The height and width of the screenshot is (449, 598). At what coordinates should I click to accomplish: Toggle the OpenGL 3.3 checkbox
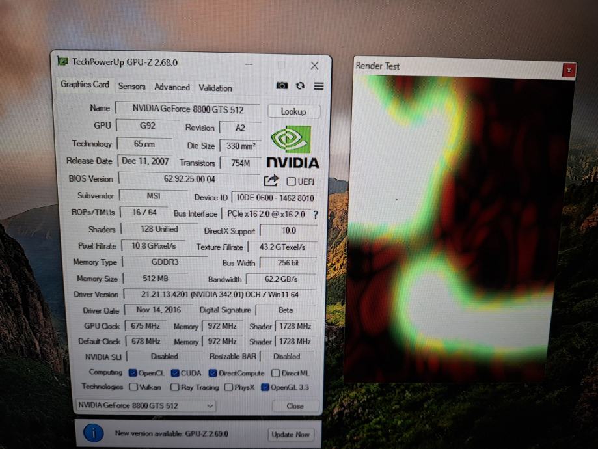[x=265, y=388]
